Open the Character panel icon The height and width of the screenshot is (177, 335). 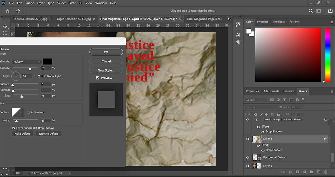(x=238, y=35)
